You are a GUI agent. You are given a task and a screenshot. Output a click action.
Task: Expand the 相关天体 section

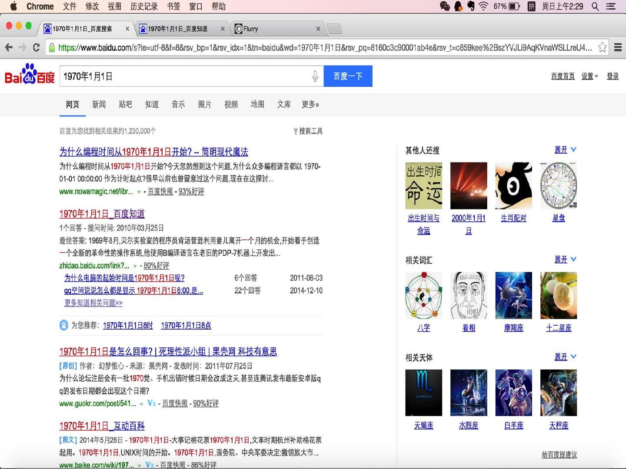tap(565, 357)
